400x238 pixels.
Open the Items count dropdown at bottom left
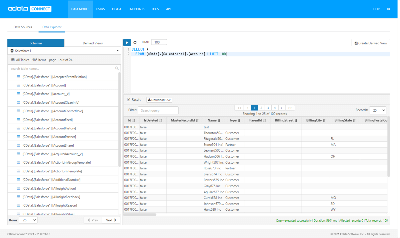28,220
